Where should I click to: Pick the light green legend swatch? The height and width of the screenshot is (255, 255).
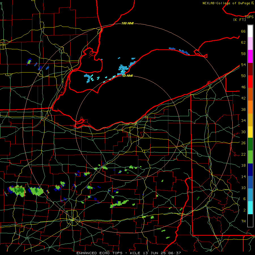click(250, 157)
